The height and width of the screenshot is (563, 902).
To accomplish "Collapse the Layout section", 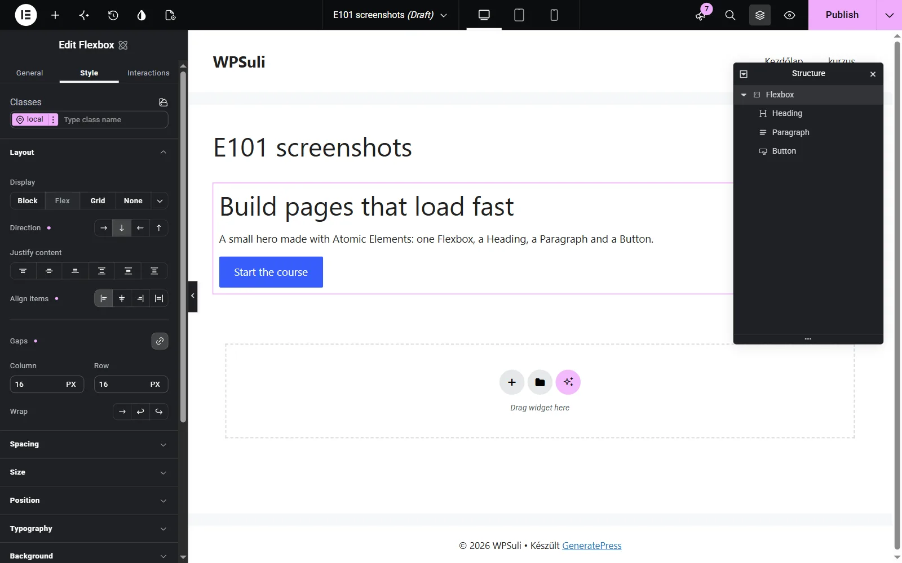I will (89, 153).
